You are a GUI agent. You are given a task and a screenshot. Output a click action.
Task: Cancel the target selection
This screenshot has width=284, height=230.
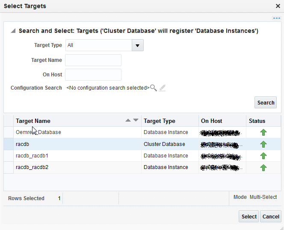click(x=271, y=217)
